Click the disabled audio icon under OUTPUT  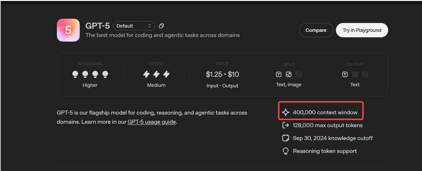pyautogui.click(x=365, y=75)
